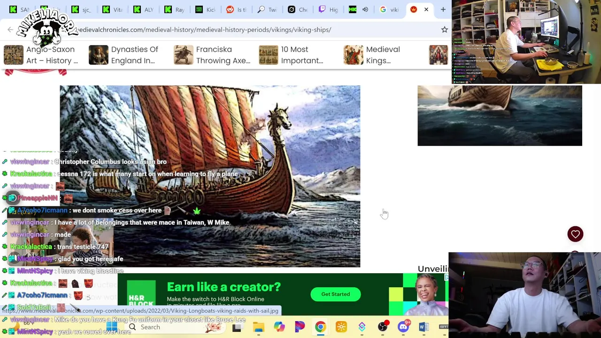
Task: Switch to the Google 'viki' tab
Action: [x=389, y=9]
